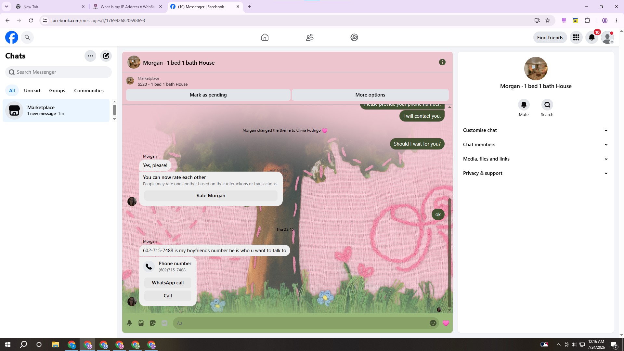The height and width of the screenshot is (351, 624).
Task: Open the notifications bell icon
Action: (592, 37)
